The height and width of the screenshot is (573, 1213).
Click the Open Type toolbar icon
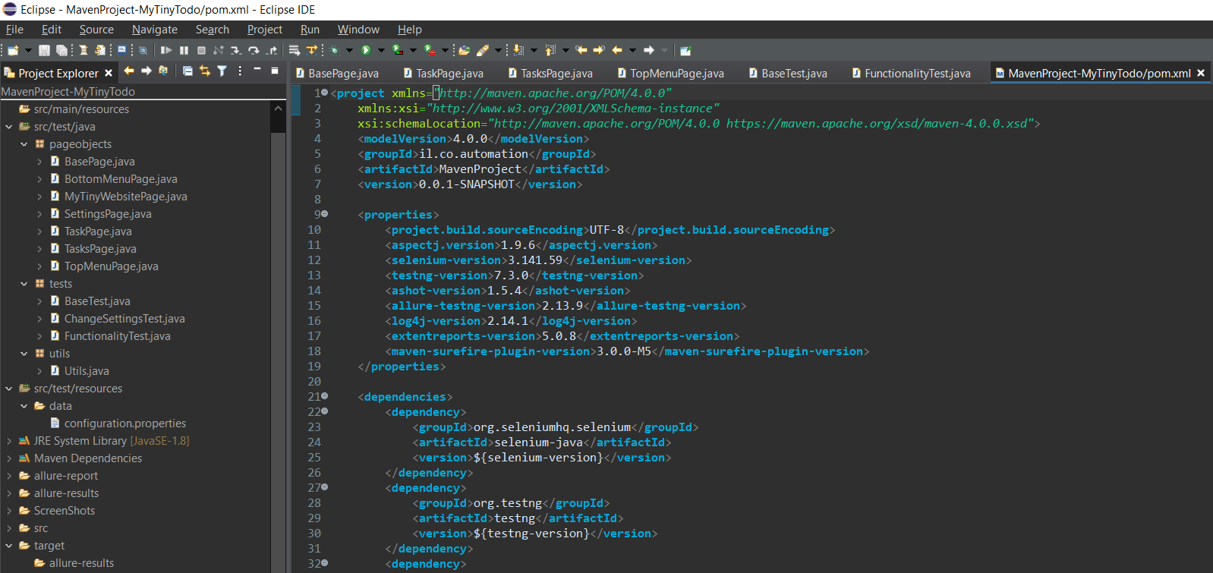[464, 50]
